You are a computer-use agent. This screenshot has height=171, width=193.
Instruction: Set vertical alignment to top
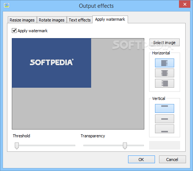coord(165,108)
